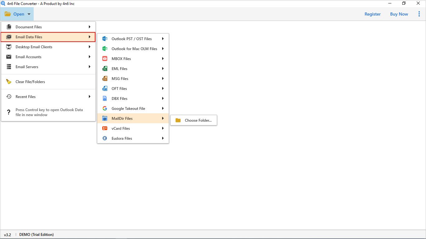Click the MSG Files icon
426x239 pixels.
pyautogui.click(x=105, y=79)
